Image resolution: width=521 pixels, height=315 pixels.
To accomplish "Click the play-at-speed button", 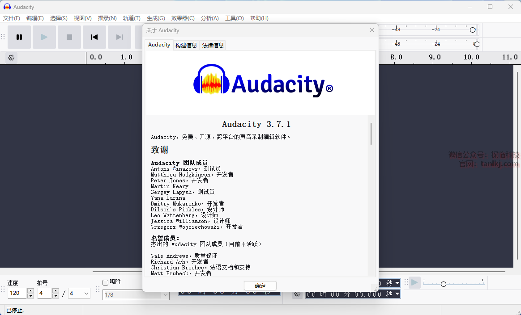I will point(414,282).
